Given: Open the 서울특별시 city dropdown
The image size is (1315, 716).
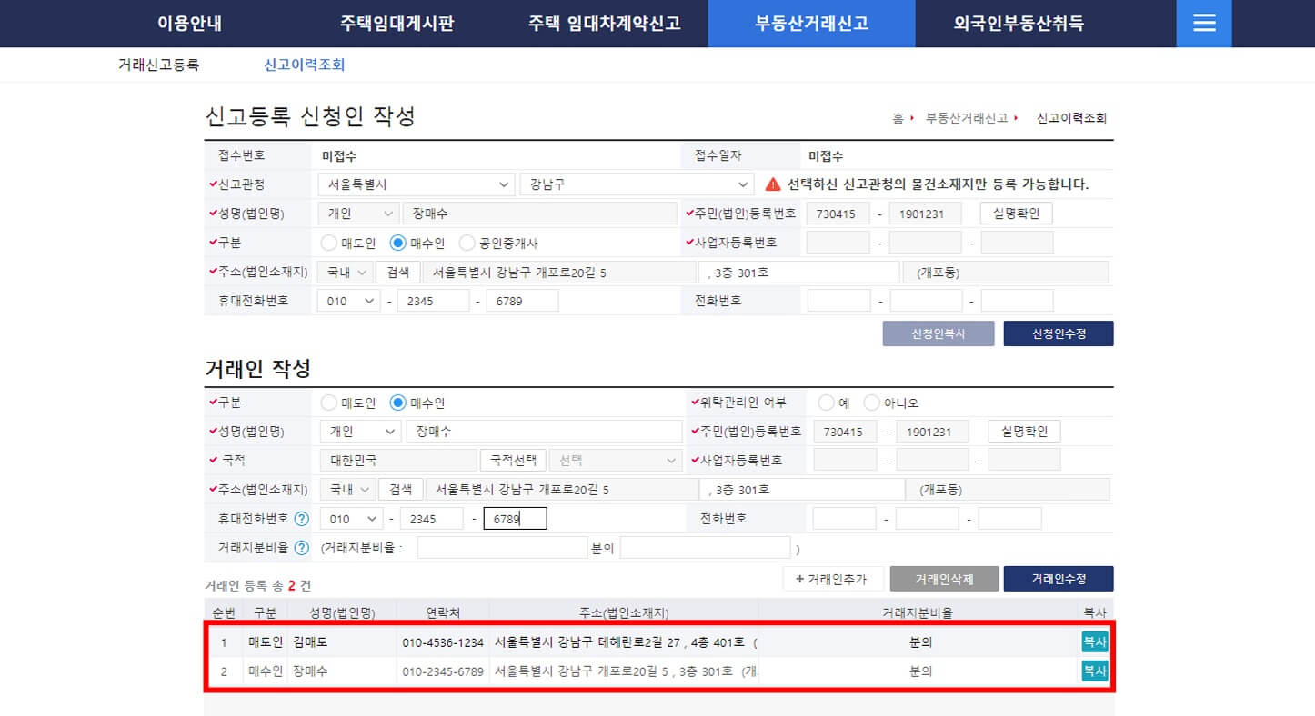Looking at the screenshot, I should [416, 184].
